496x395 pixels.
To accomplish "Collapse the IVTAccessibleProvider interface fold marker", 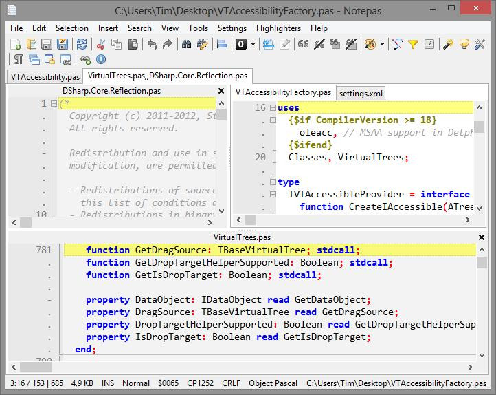I will tap(273, 195).
